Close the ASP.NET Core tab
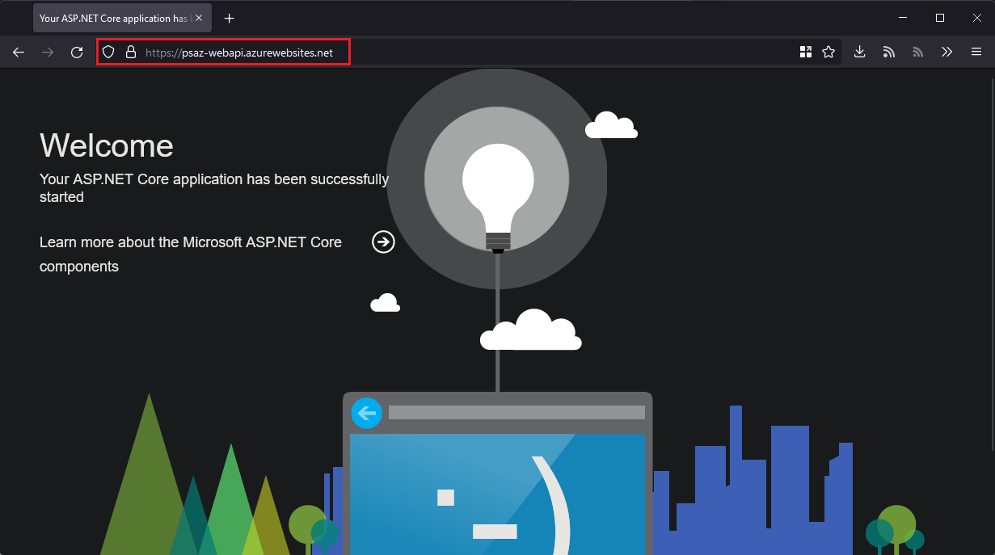This screenshot has height=555, width=995. 198,17
